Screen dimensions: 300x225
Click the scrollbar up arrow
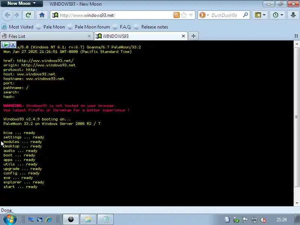coord(297,44)
